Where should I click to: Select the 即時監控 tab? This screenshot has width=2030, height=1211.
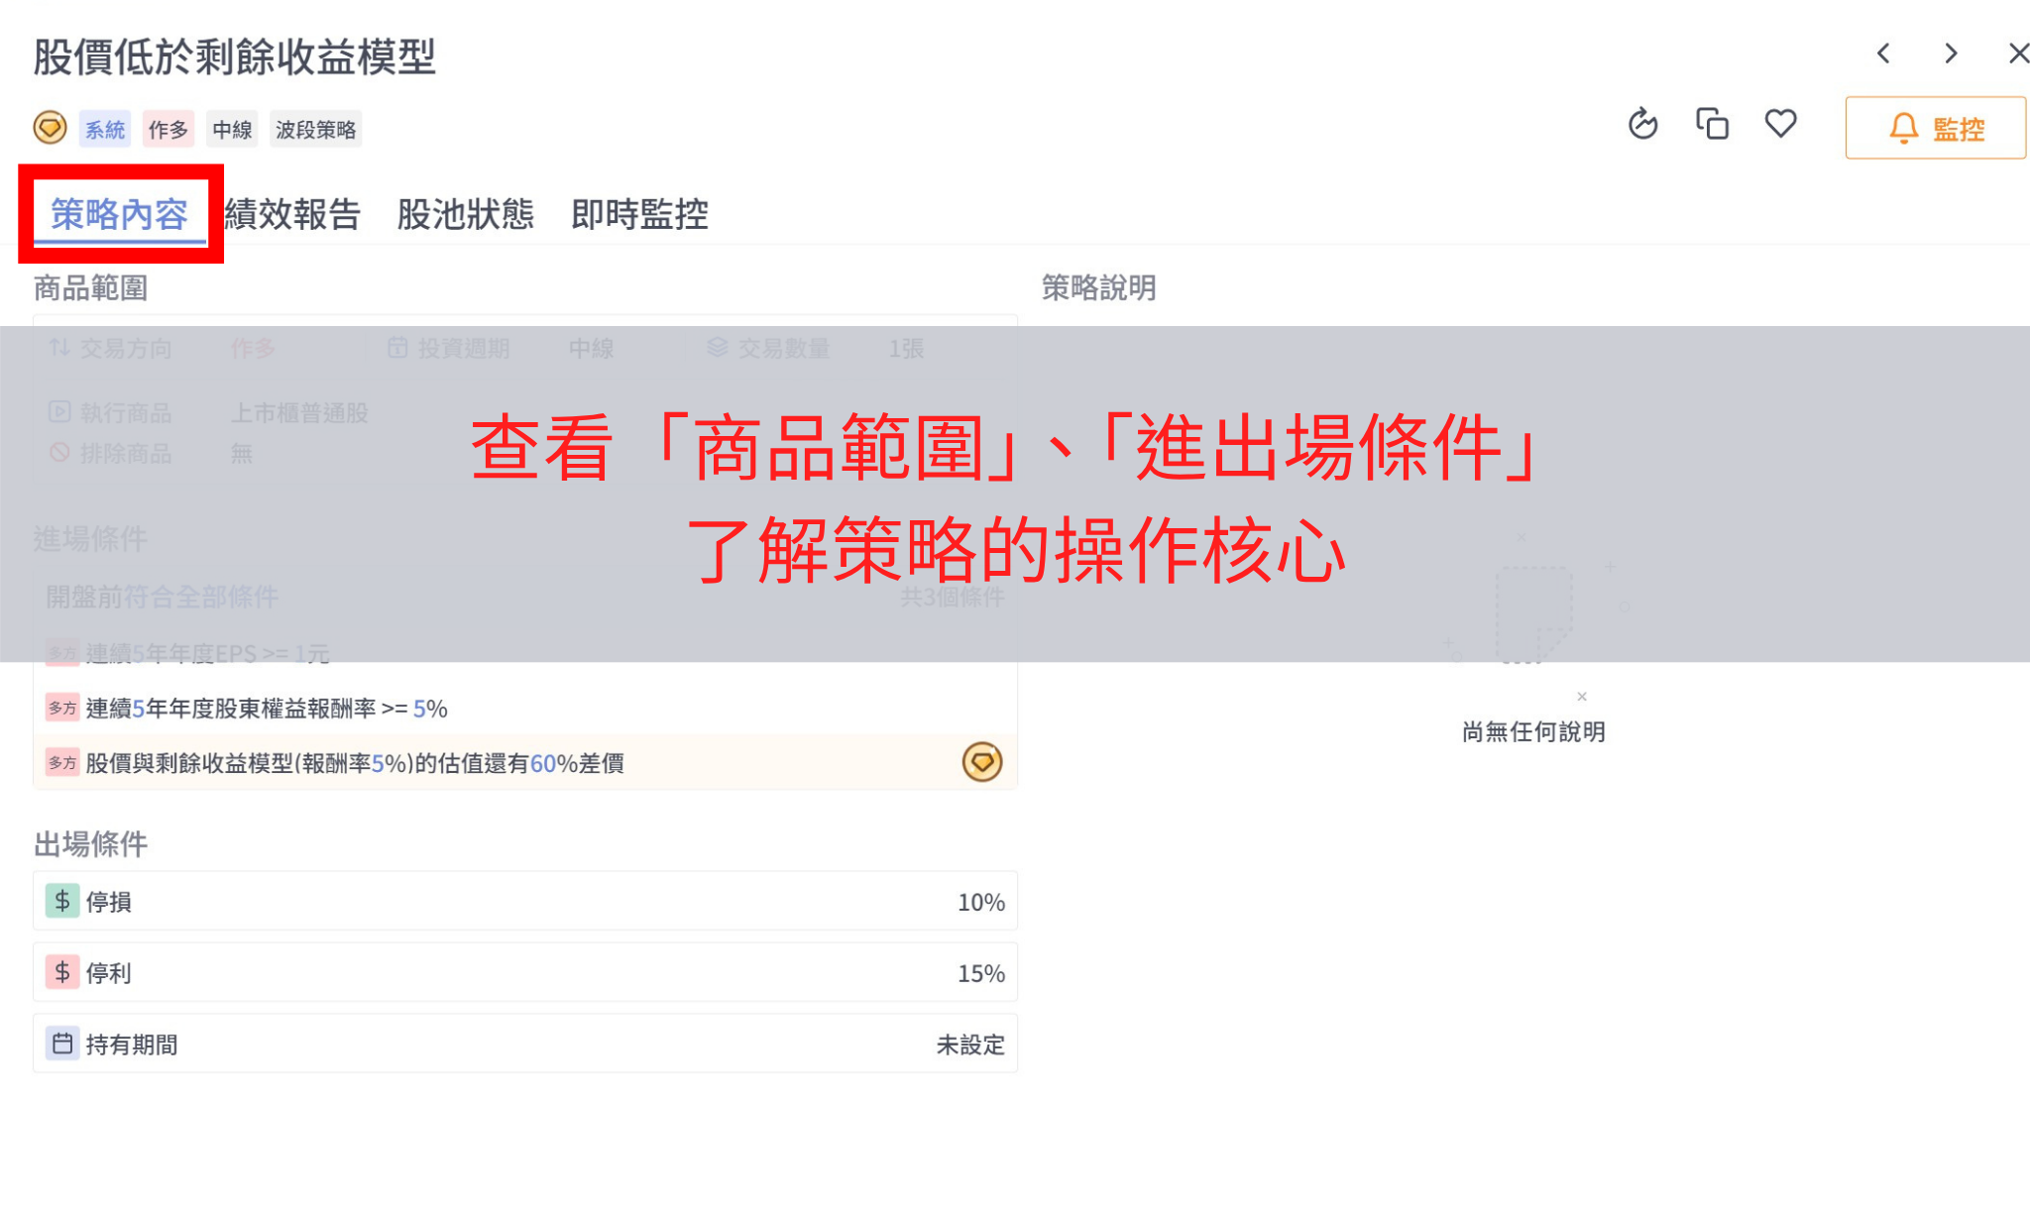[x=639, y=214]
